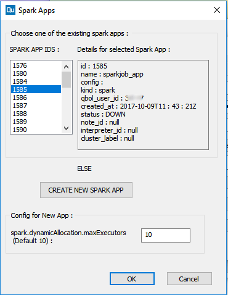Confirm with the OK button
This screenshot has width=228, height=295.
(x=132, y=279)
